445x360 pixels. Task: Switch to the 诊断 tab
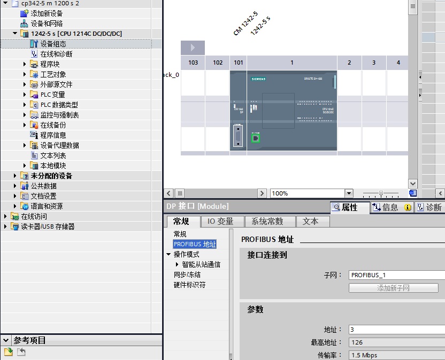tap(429, 207)
